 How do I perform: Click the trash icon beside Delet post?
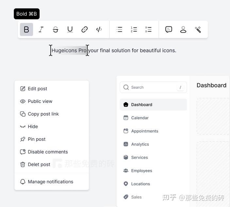[x=23, y=164]
